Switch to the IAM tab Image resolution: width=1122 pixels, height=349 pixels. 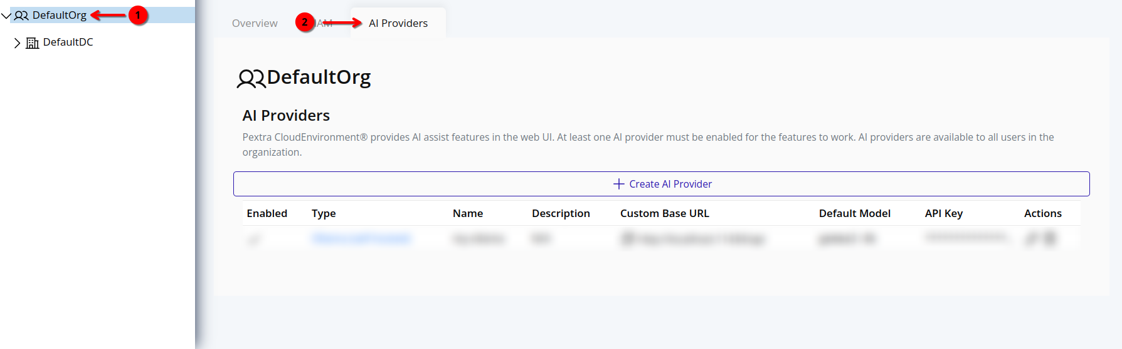324,23
